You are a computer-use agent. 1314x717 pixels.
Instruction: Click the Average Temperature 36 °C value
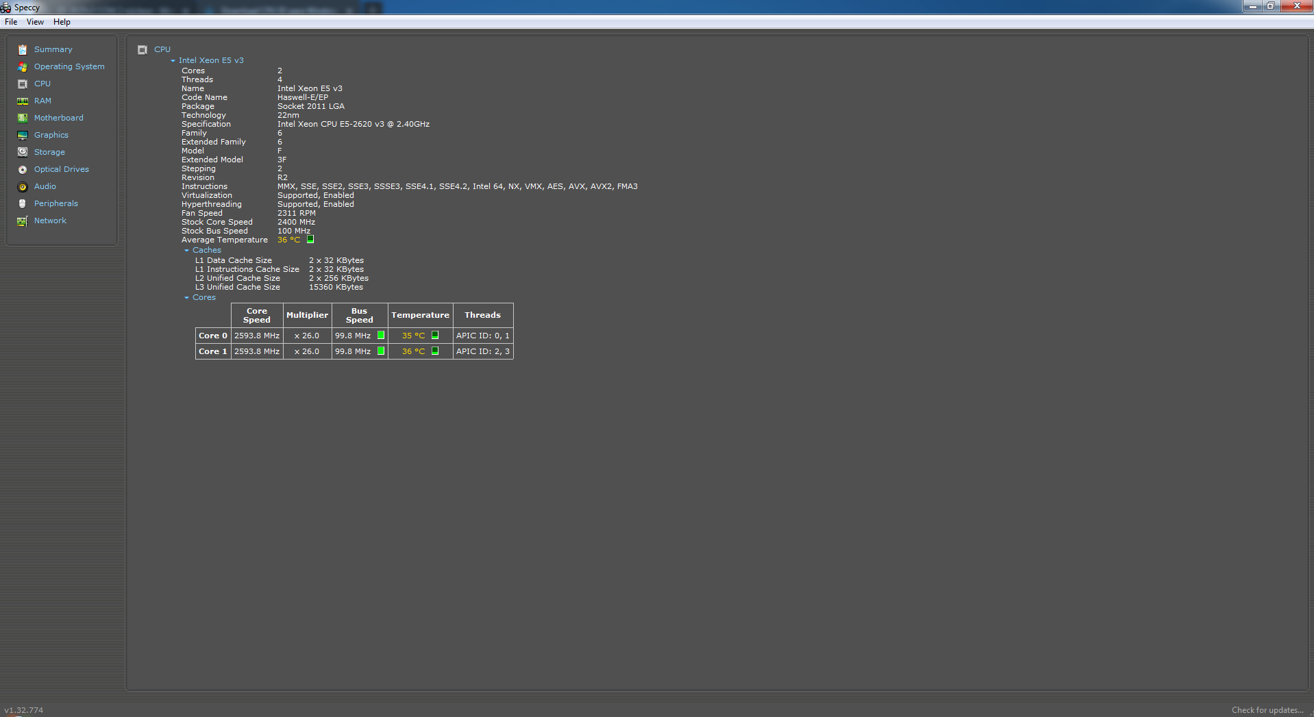tap(289, 240)
